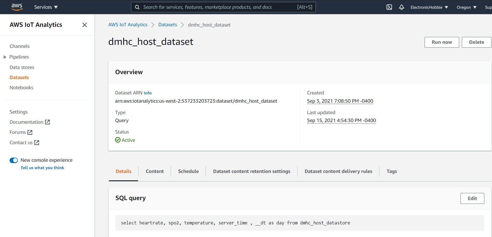Viewport: 492px width, 237px height.
Task: Click the Delete dataset button
Action: click(477, 42)
